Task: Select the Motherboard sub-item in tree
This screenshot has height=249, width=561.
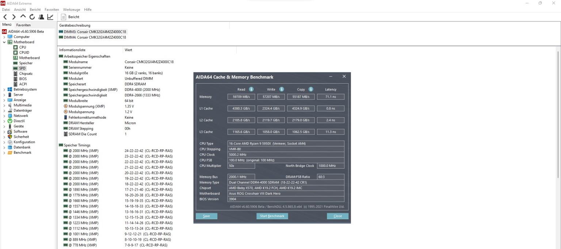Action: [x=29, y=58]
